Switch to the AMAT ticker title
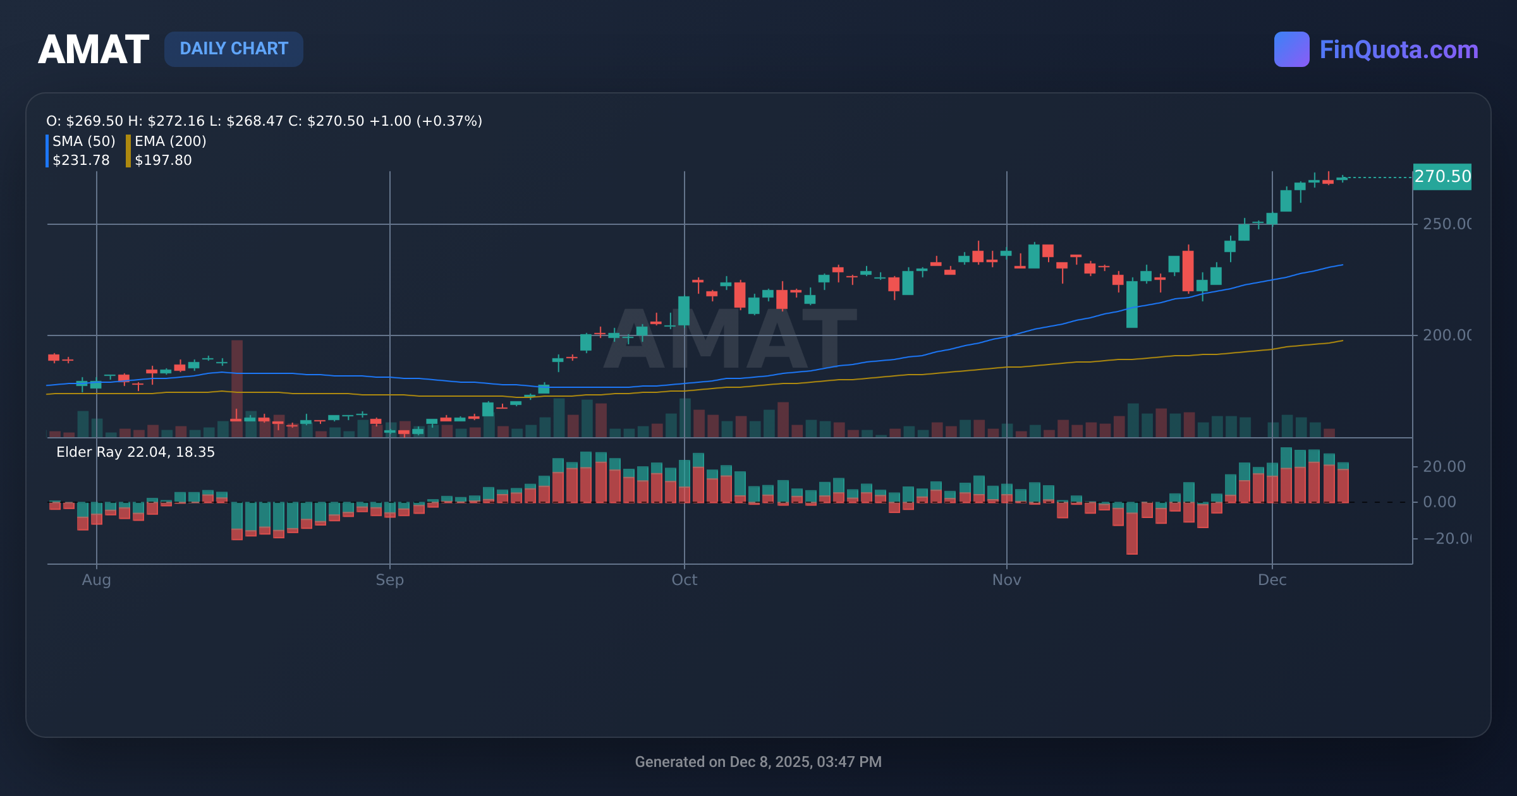Viewport: 1517px width, 796px height. (92, 49)
